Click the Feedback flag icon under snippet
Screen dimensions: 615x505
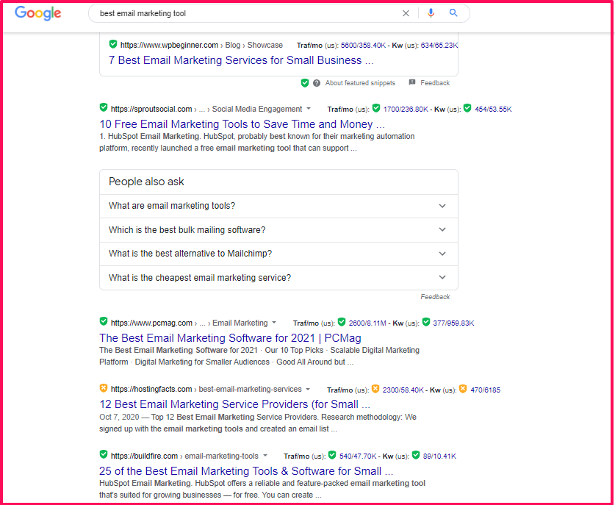(412, 83)
